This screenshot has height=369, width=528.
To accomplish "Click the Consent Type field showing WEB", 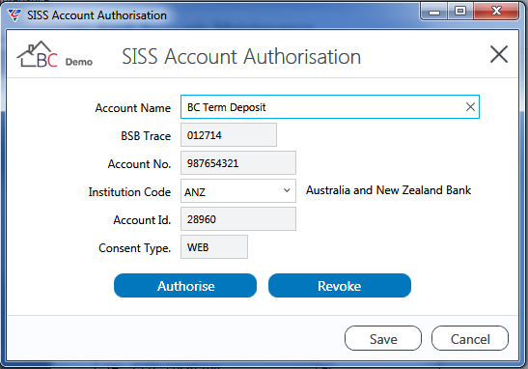I will pyautogui.click(x=214, y=247).
